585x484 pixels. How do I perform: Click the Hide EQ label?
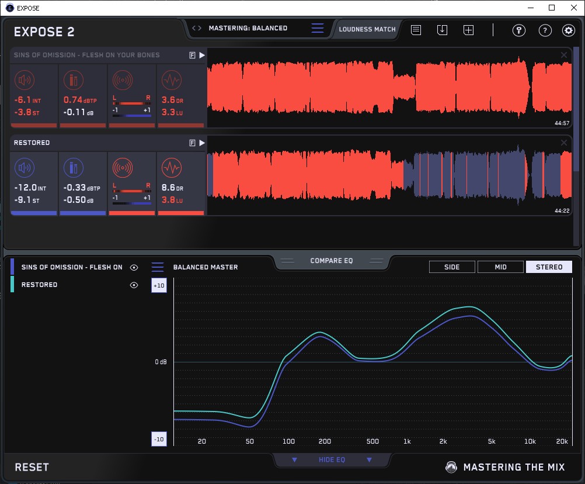click(332, 459)
